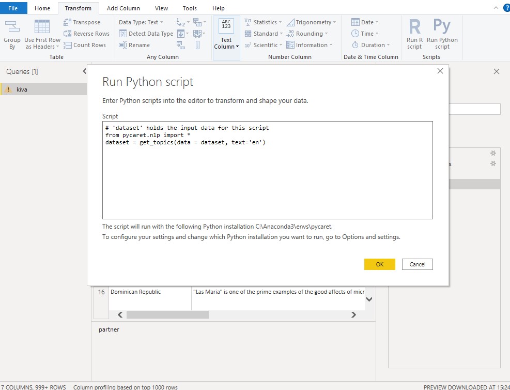Open the Data Type: Text dropdown
The width and height of the screenshot is (510, 390).
(141, 22)
